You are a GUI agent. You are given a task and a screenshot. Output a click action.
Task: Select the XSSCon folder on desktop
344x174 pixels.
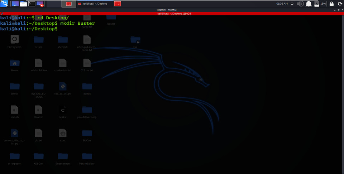pyautogui.click(x=39, y=159)
